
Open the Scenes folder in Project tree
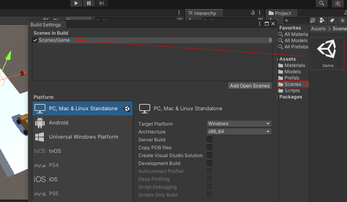tap(290, 84)
